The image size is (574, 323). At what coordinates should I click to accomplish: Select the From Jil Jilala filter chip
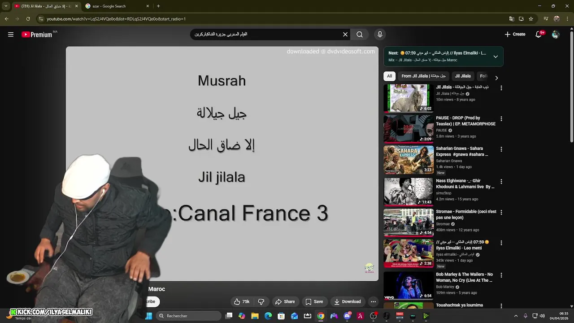coord(424,76)
